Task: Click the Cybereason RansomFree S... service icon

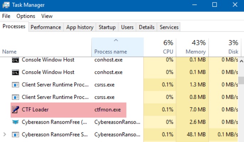Action: coord(15,135)
